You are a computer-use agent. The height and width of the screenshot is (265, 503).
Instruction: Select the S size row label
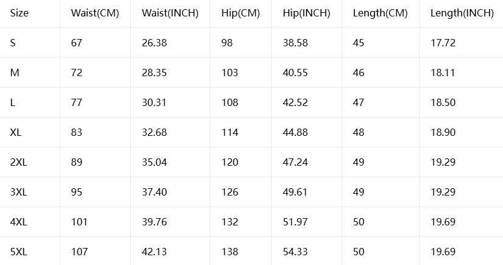coord(13,43)
